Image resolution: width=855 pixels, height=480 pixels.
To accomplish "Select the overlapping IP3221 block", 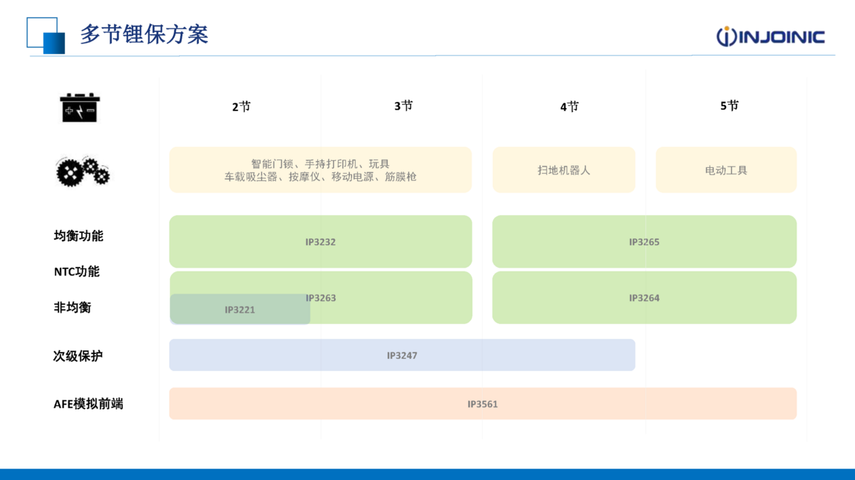I will [x=239, y=310].
